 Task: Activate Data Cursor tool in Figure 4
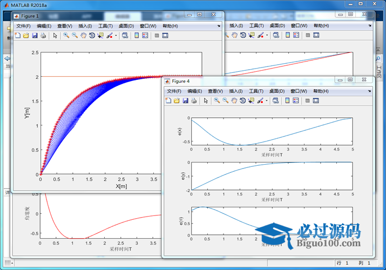(251, 100)
